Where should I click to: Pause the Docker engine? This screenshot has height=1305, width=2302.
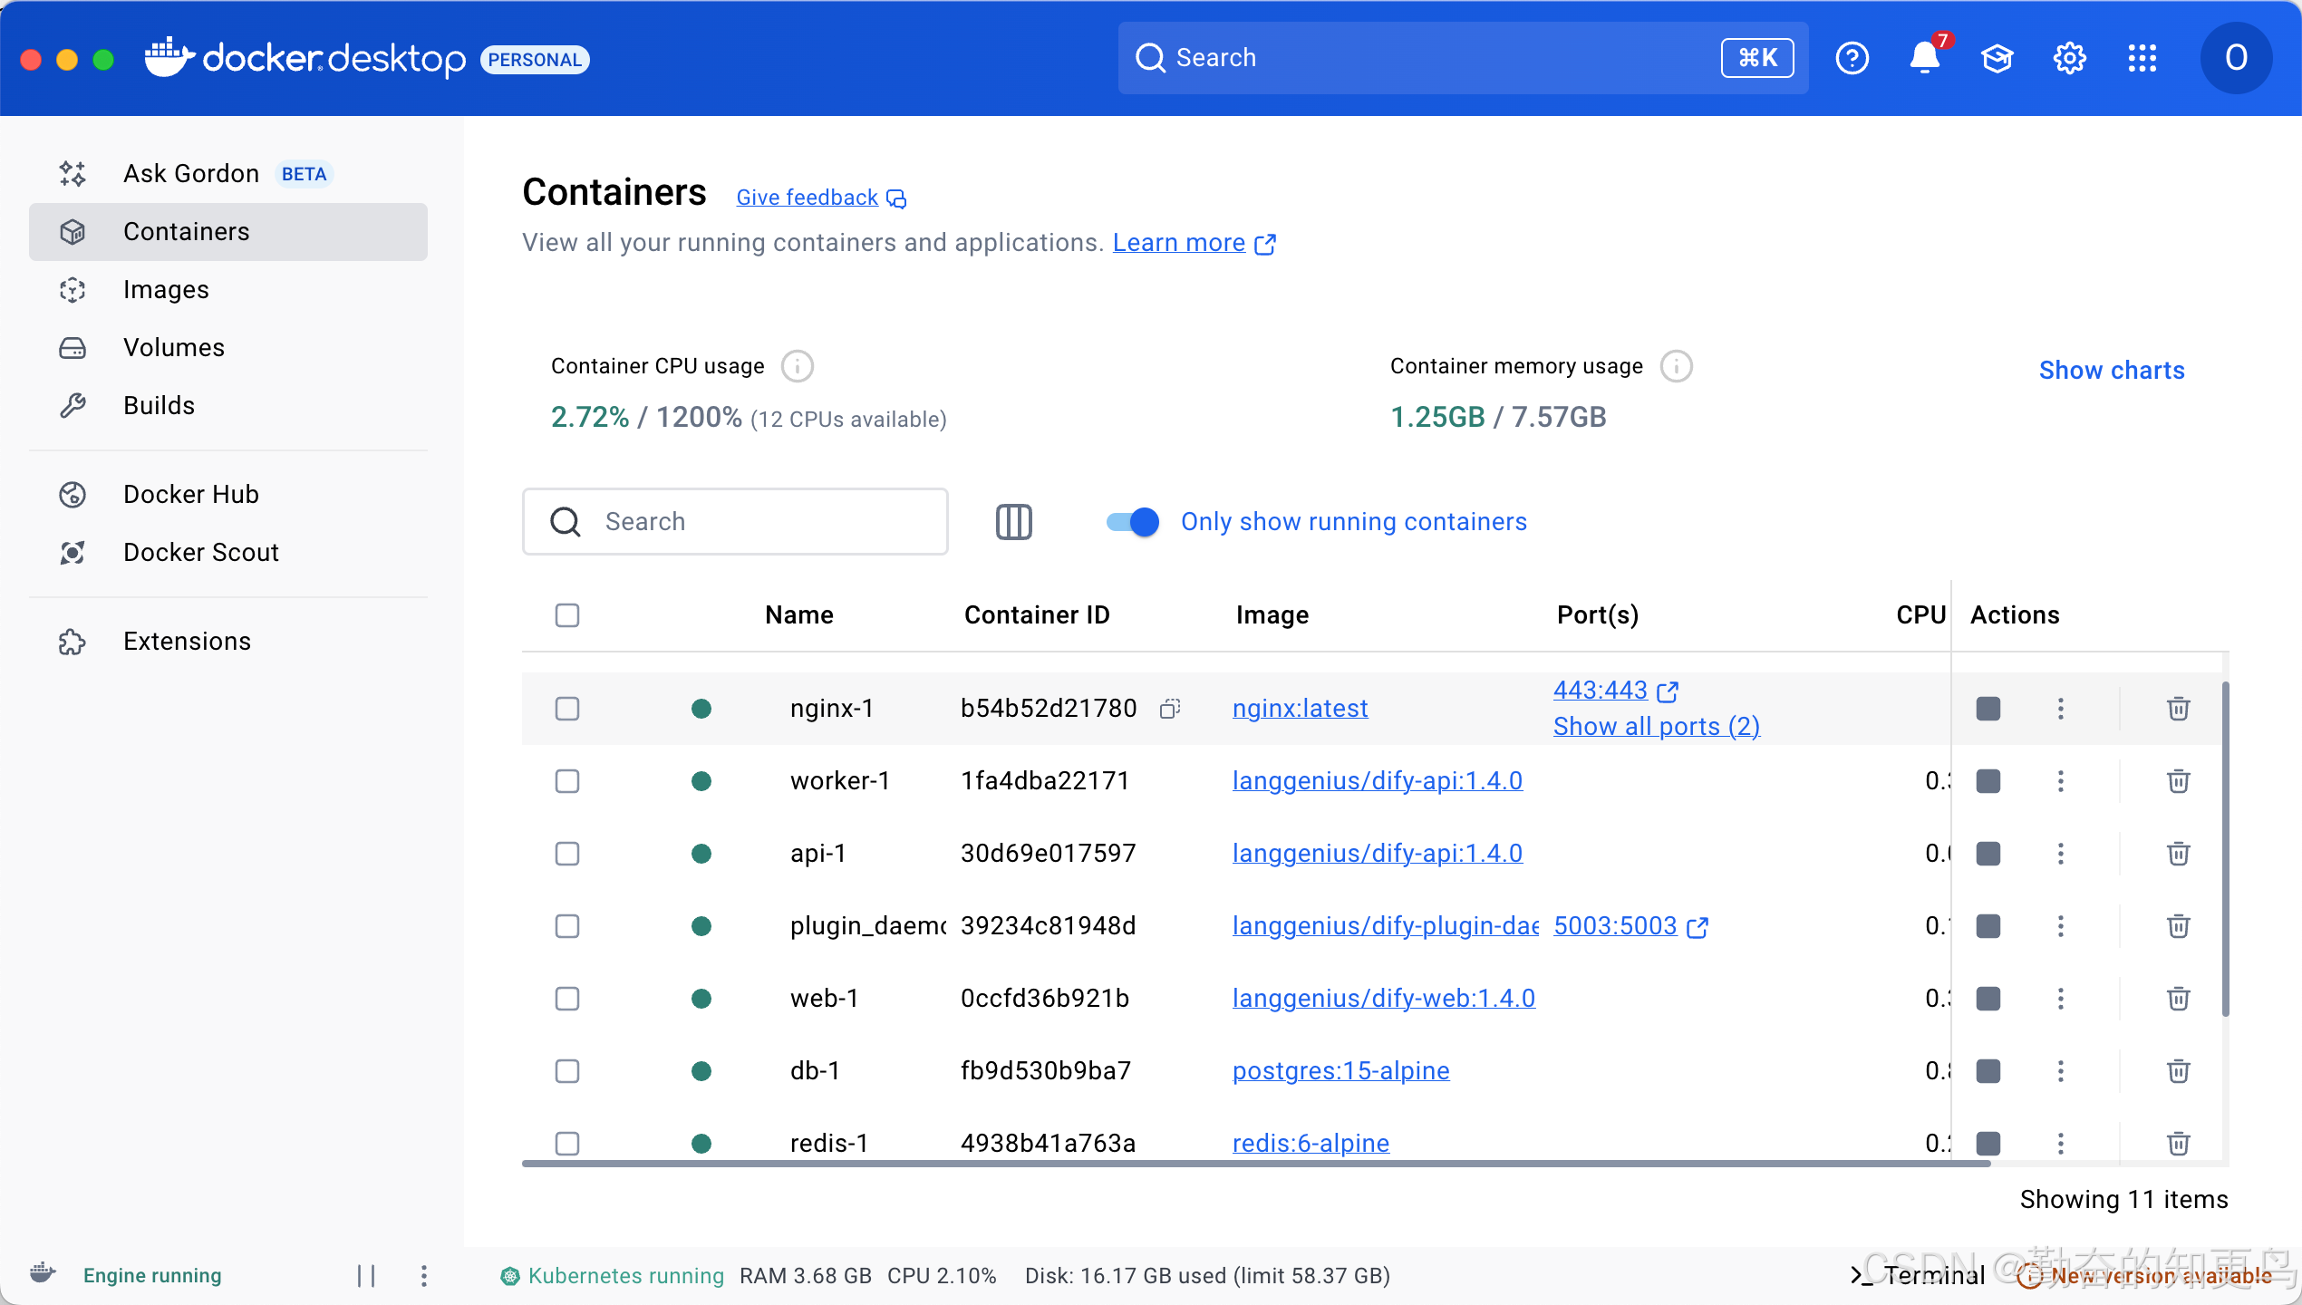click(x=366, y=1276)
